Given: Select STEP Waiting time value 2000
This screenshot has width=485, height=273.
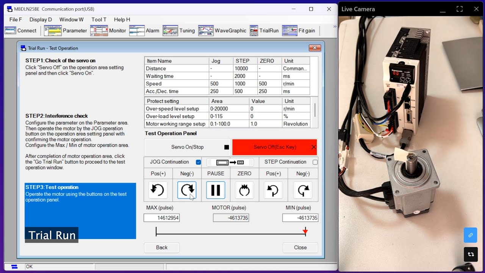Looking at the screenshot, I should (246, 76).
